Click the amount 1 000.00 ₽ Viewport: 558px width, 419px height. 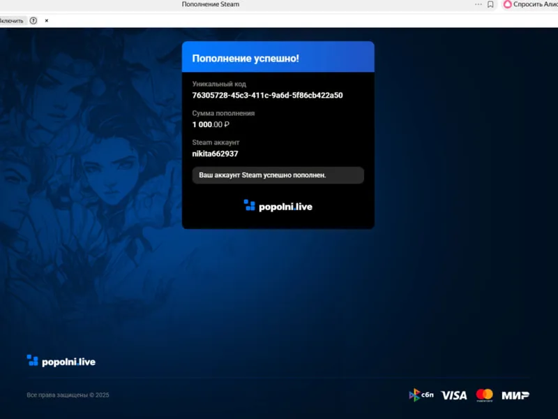tap(211, 124)
